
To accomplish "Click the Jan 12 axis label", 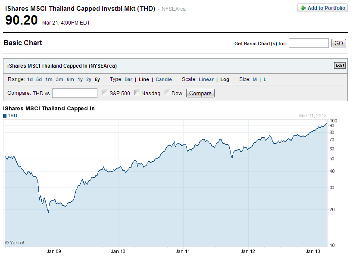I will (x=248, y=251).
